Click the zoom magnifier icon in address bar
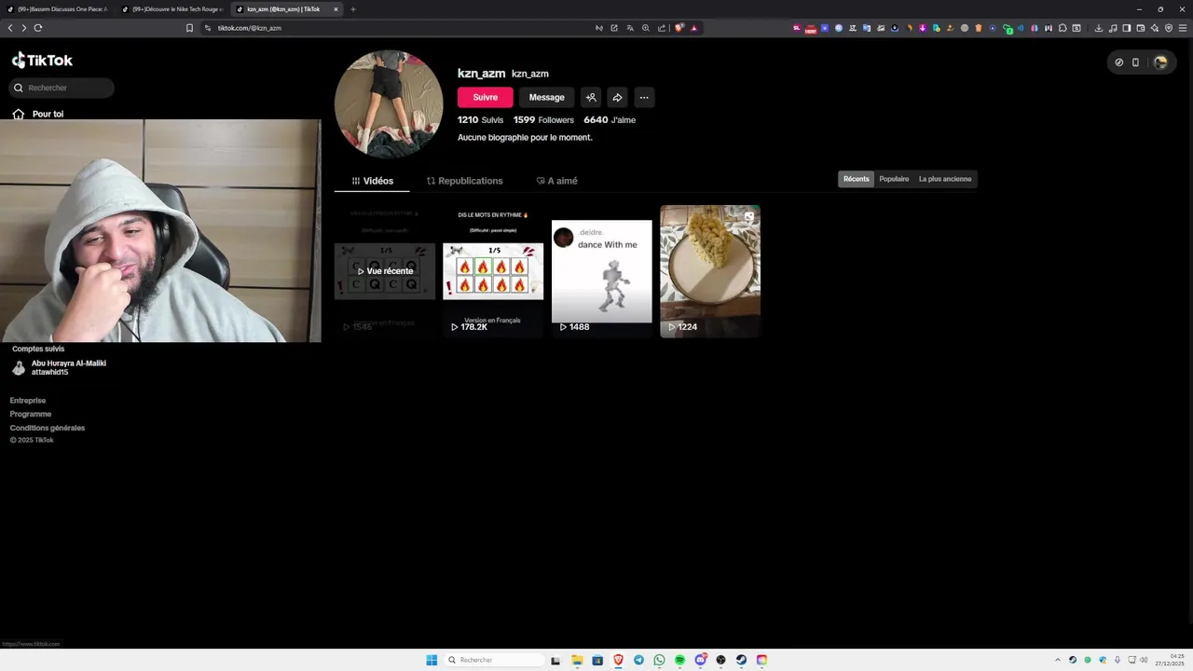1193x671 pixels. [646, 28]
